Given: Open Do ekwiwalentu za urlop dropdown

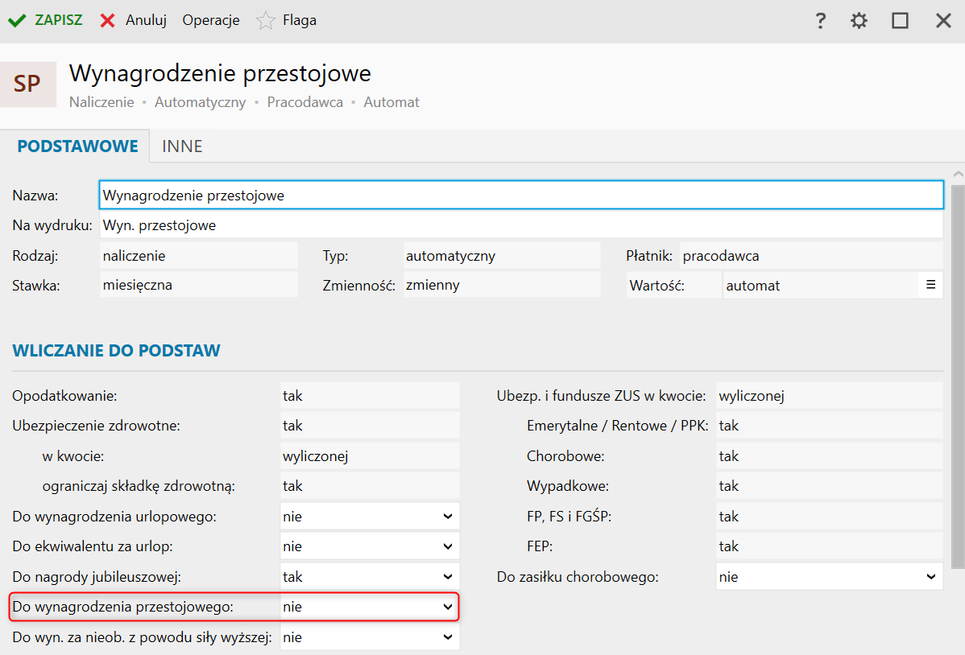Looking at the screenshot, I should (369, 546).
